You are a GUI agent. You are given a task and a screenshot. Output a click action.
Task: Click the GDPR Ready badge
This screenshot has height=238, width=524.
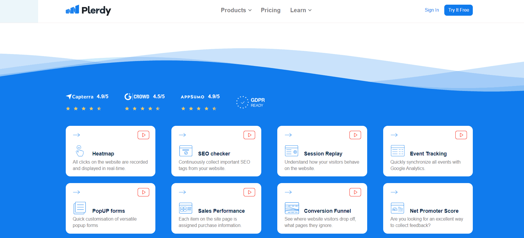(x=251, y=102)
